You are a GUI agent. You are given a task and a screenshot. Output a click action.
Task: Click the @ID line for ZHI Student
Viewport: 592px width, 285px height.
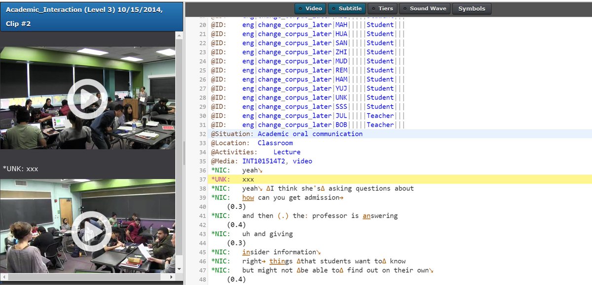(308, 52)
